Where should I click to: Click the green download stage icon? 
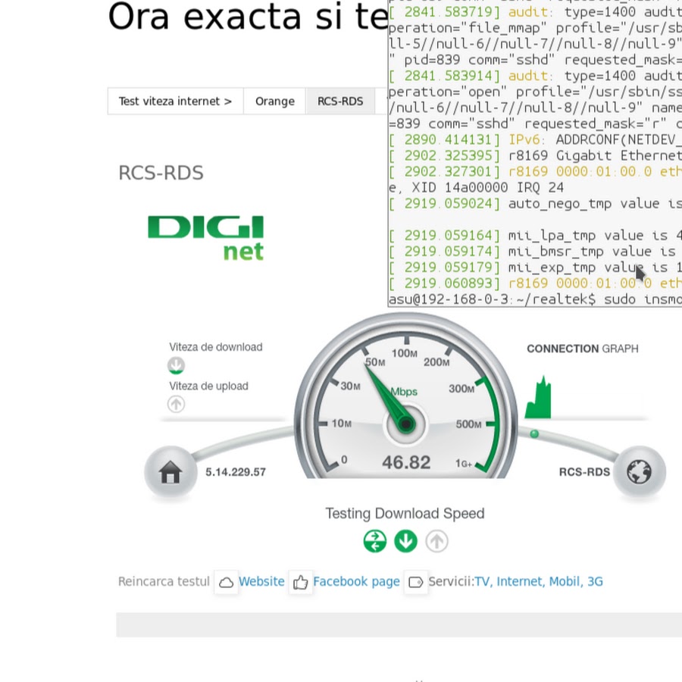pyautogui.click(x=406, y=541)
